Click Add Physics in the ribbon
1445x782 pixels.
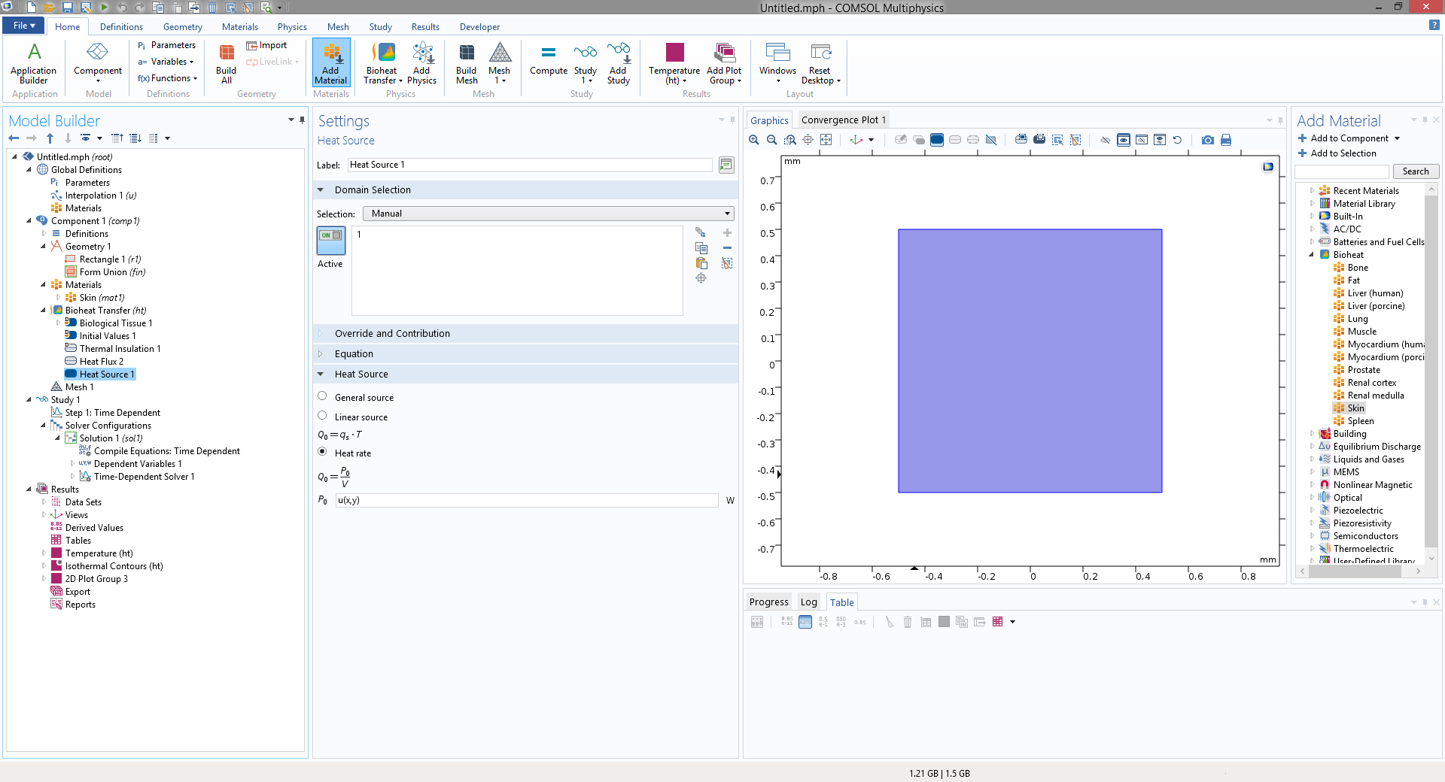tap(421, 63)
